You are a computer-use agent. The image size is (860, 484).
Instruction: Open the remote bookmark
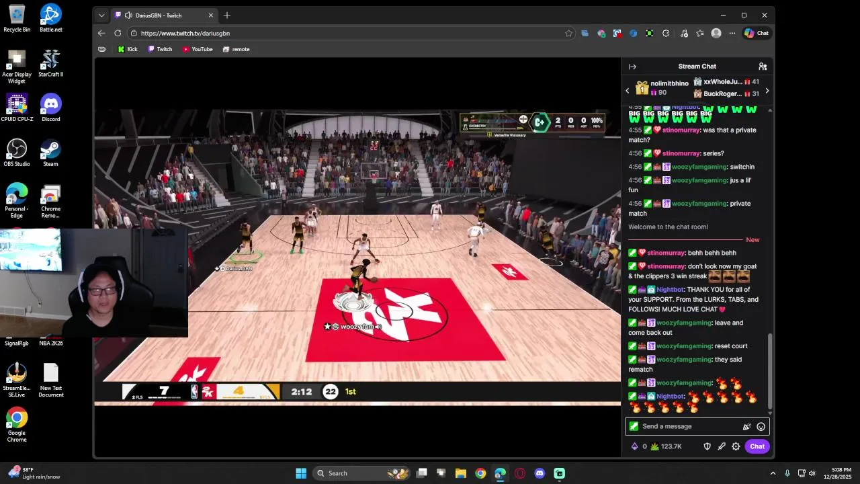tap(236, 49)
